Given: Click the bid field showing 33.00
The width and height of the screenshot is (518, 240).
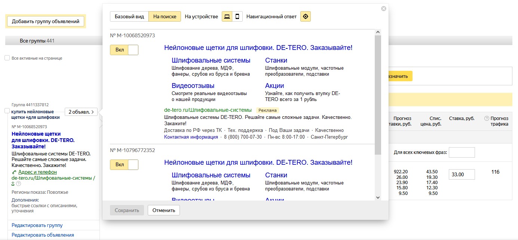Looking at the screenshot, I should [462, 174].
